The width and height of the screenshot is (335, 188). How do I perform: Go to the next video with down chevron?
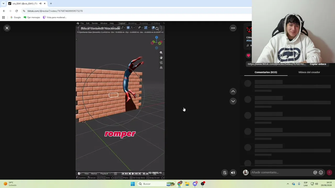click(233, 101)
